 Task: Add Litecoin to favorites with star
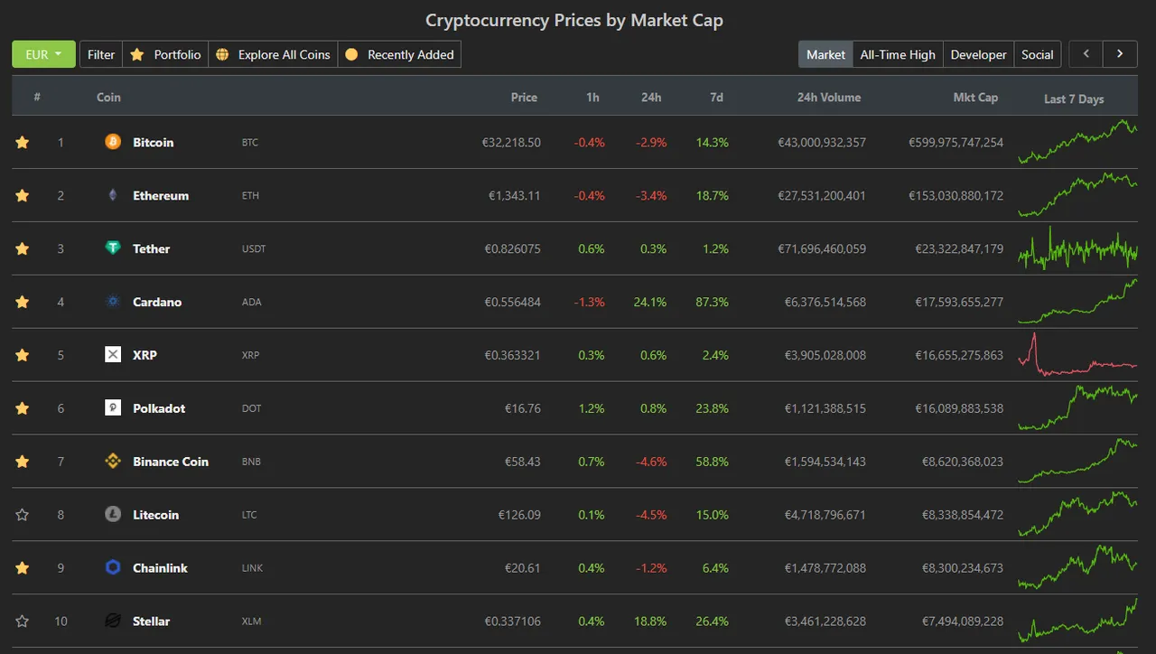(23, 515)
